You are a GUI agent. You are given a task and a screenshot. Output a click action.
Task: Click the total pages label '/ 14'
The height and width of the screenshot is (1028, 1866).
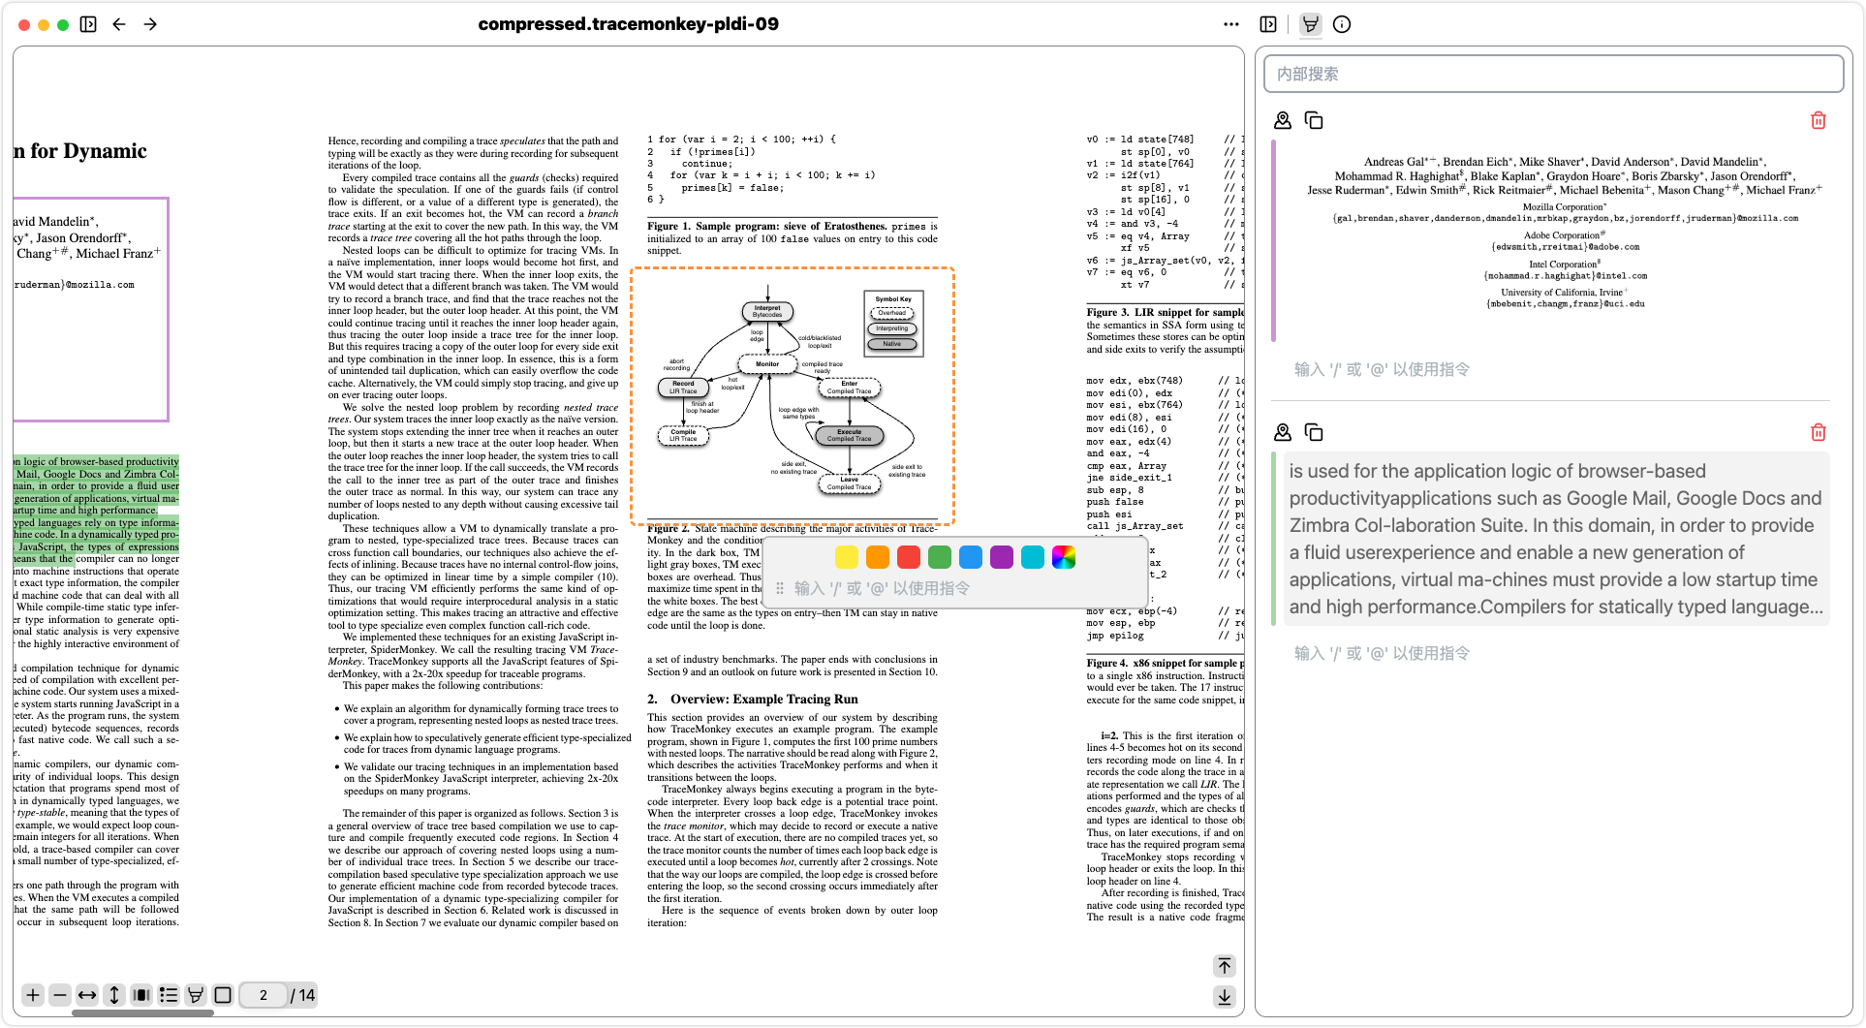[303, 995]
